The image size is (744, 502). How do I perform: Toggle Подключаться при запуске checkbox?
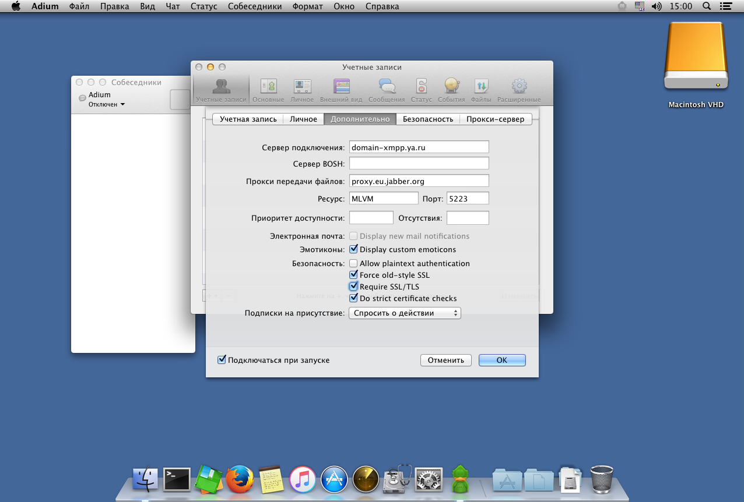click(x=222, y=360)
